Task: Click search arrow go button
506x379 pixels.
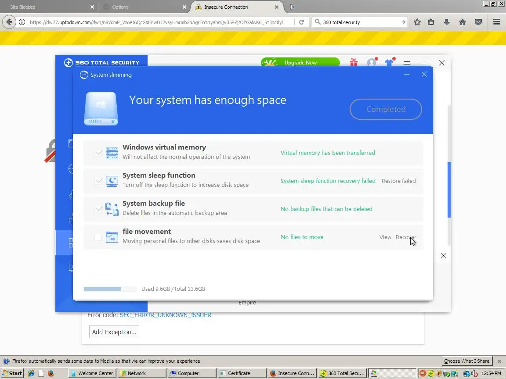Action: point(403,22)
